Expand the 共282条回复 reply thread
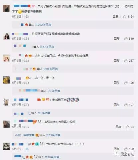The height and width of the screenshot is (160, 138). pos(43,25)
